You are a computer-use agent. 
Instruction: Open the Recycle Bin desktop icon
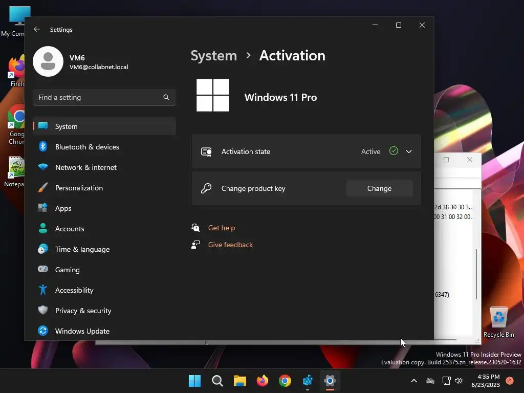pyautogui.click(x=498, y=321)
